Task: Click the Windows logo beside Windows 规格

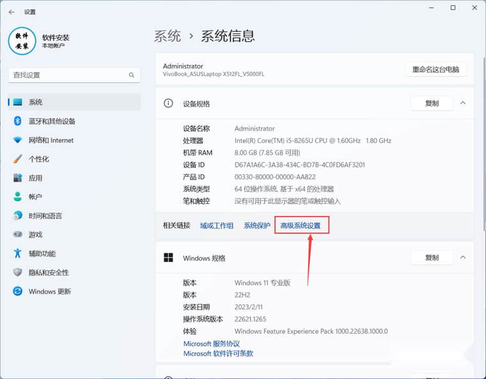Action: tap(168, 258)
